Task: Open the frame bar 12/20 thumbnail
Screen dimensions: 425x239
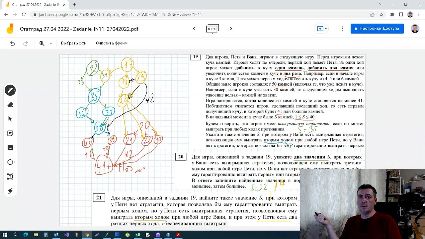Action: (212, 29)
